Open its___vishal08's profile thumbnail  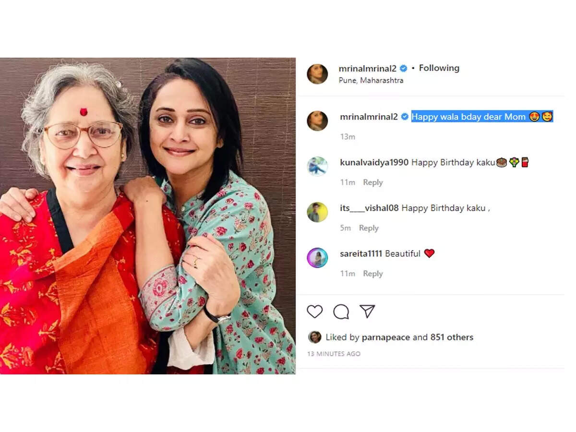[x=317, y=211]
